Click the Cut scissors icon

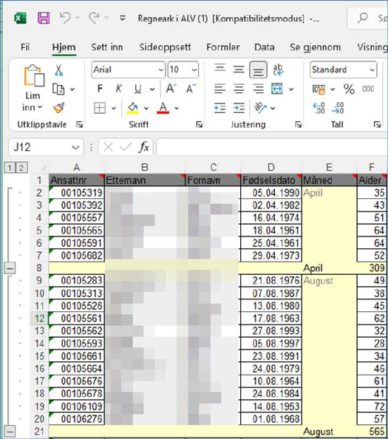tap(58, 70)
